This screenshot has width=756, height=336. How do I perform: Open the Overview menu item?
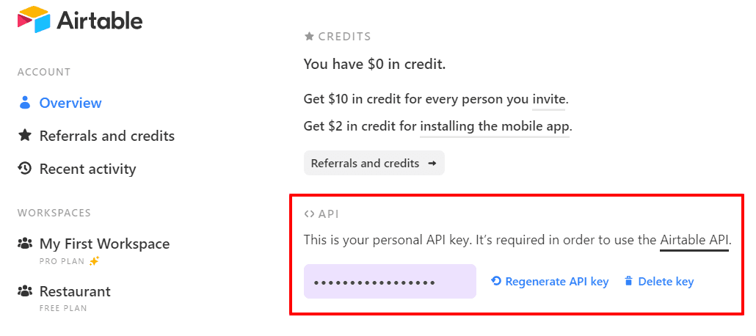point(70,103)
